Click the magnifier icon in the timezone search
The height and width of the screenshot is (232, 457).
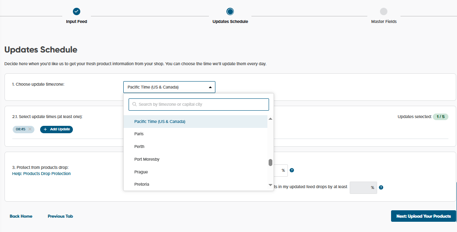[134, 105]
